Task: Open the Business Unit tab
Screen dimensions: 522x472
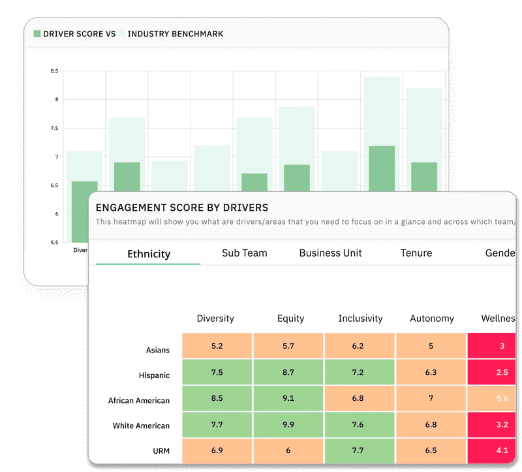Action: pyautogui.click(x=330, y=253)
